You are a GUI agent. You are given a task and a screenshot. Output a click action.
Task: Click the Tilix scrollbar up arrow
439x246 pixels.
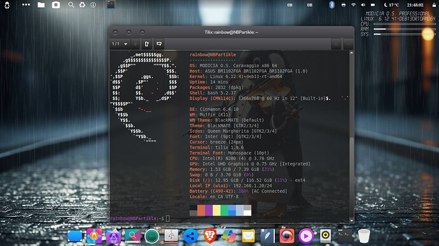coord(352,52)
